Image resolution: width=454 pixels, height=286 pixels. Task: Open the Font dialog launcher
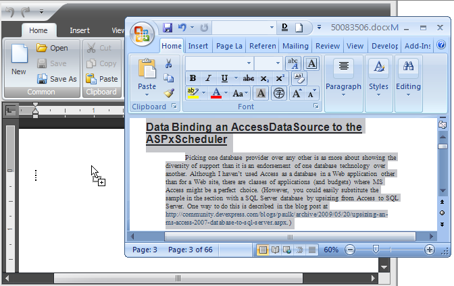click(x=316, y=106)
